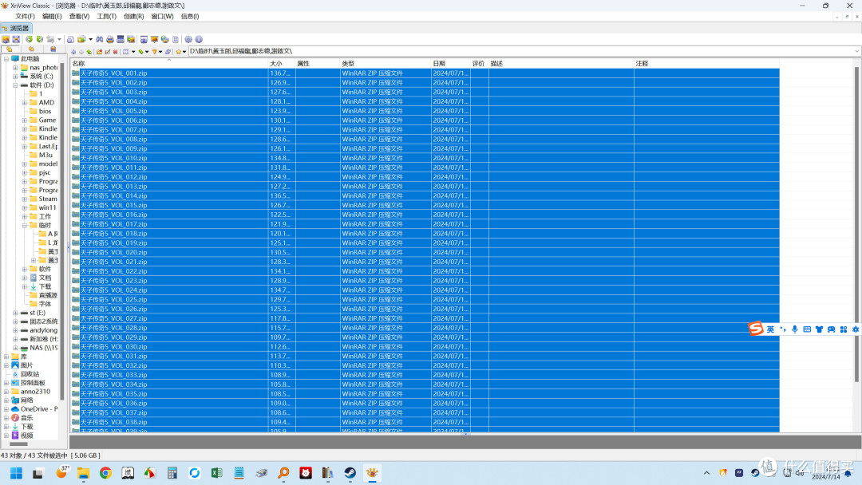Image resolution: width=862 pixels, height=485 pixels.
Task: Sort by the 日期 column header
Action: click(450, 64)
